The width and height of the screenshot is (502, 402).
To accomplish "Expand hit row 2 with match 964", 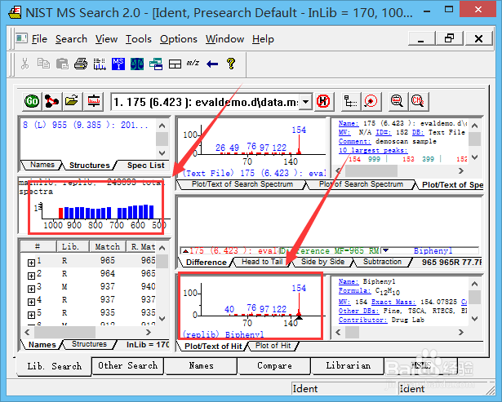I will pyautogui.click(x=31, y=276).
